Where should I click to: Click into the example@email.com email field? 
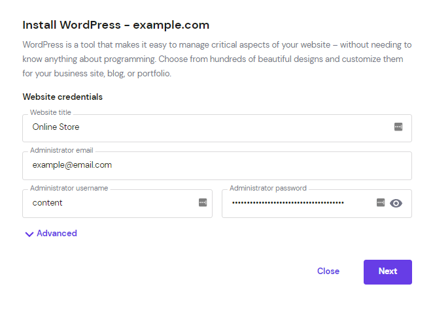(217, 166)
